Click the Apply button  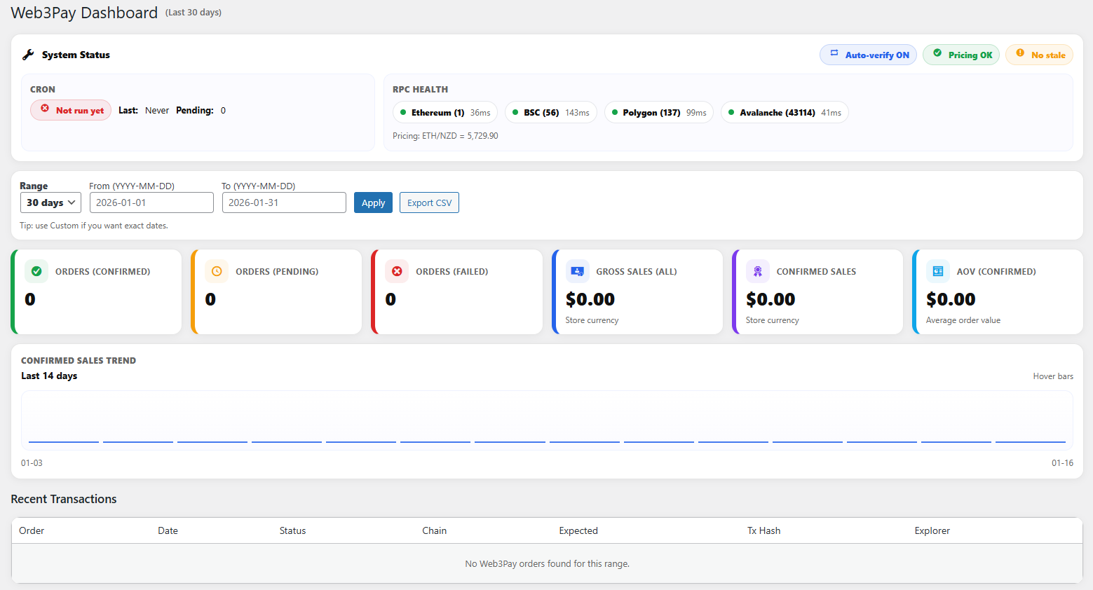[373, 203]
